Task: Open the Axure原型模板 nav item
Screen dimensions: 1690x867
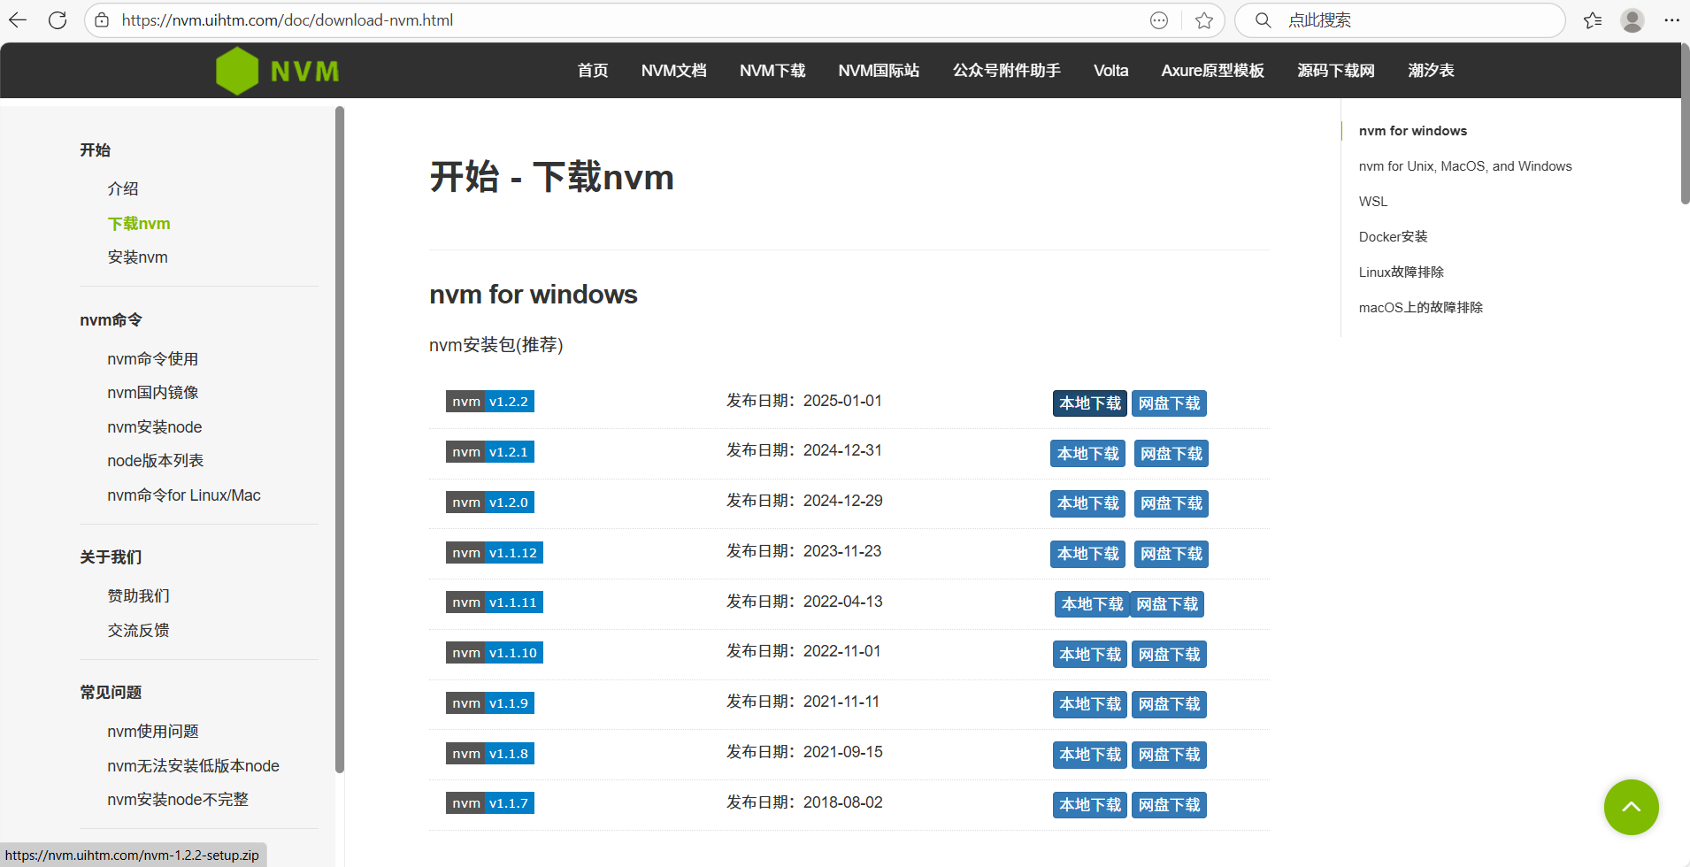Action: tap(1212, 71)
